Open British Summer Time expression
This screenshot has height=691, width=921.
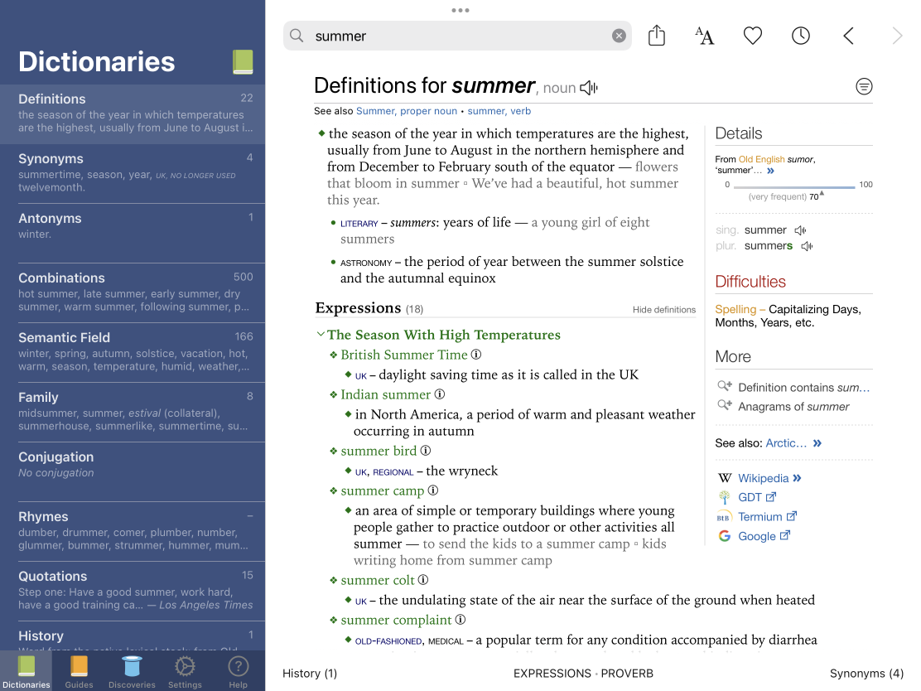pos(404,355)
